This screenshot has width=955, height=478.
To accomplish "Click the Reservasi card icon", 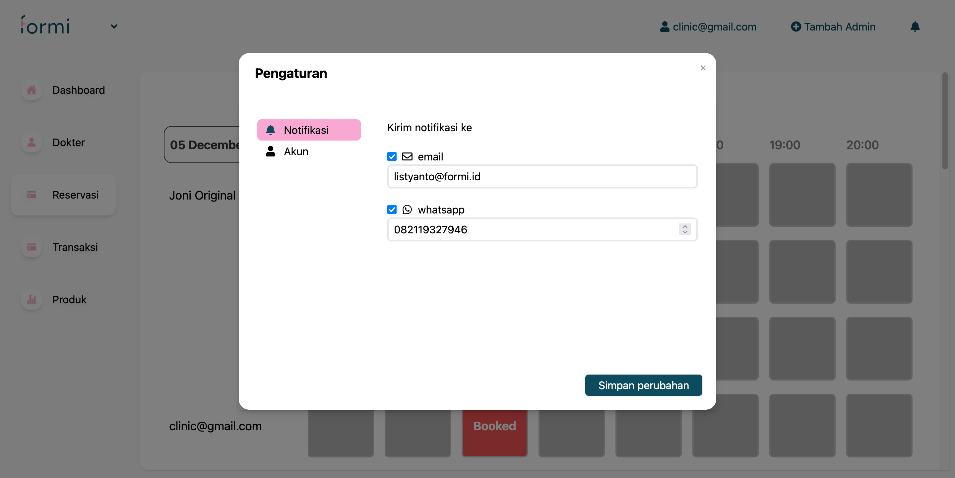I will point(32,195).
